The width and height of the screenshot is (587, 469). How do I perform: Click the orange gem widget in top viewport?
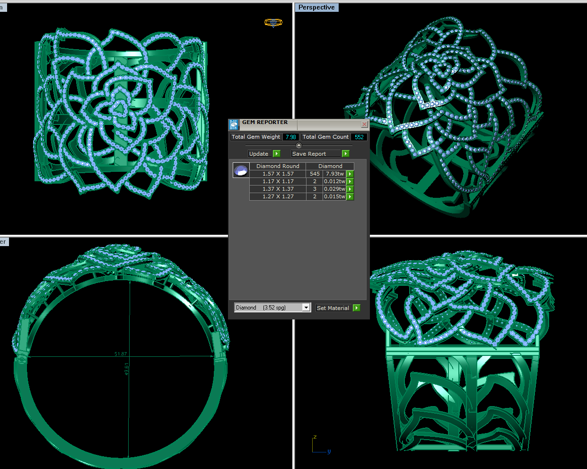[273, 22]
